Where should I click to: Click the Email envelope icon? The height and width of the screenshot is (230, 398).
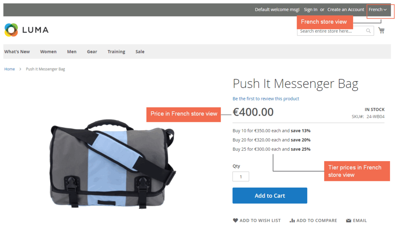pos(348,220)
